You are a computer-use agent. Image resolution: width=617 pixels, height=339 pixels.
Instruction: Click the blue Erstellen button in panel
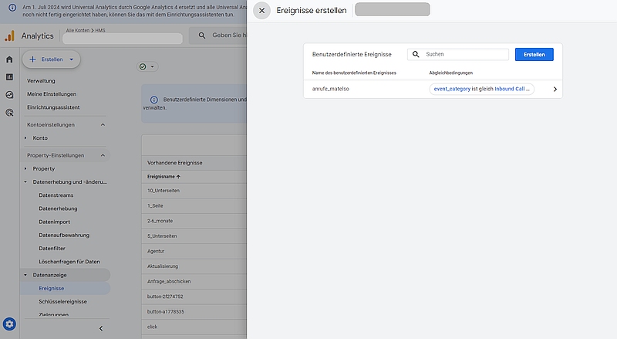tap(534, 54)
